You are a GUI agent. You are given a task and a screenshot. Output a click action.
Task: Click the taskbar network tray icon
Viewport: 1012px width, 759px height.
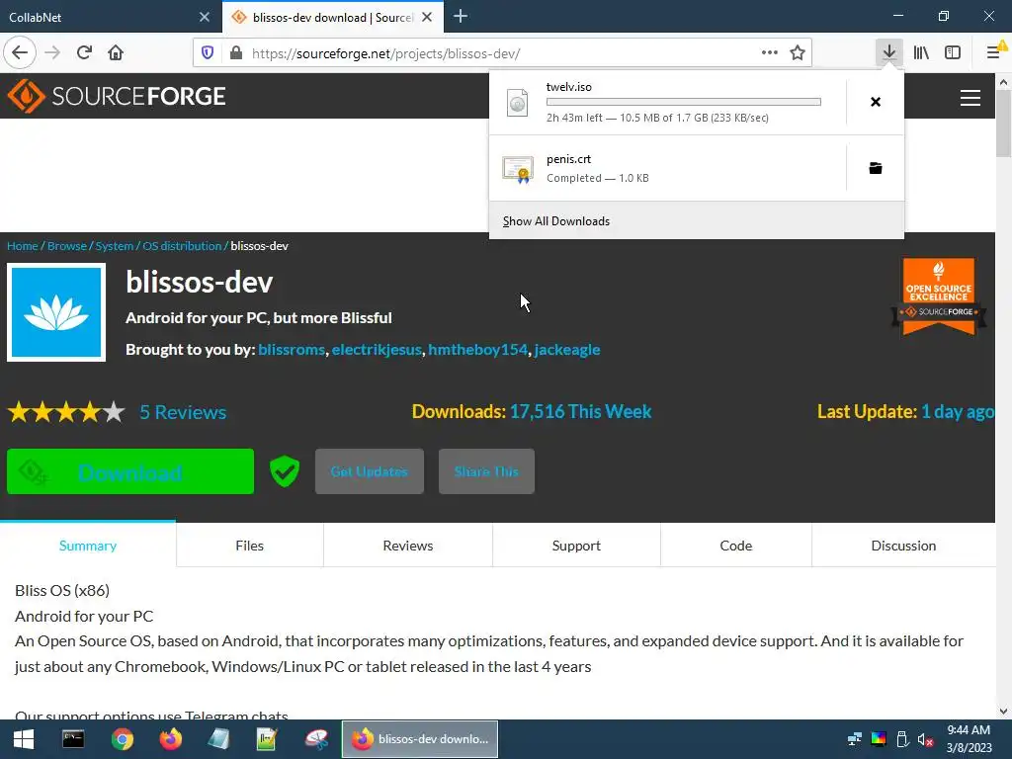pyautogui.click(x=855, y=739)
